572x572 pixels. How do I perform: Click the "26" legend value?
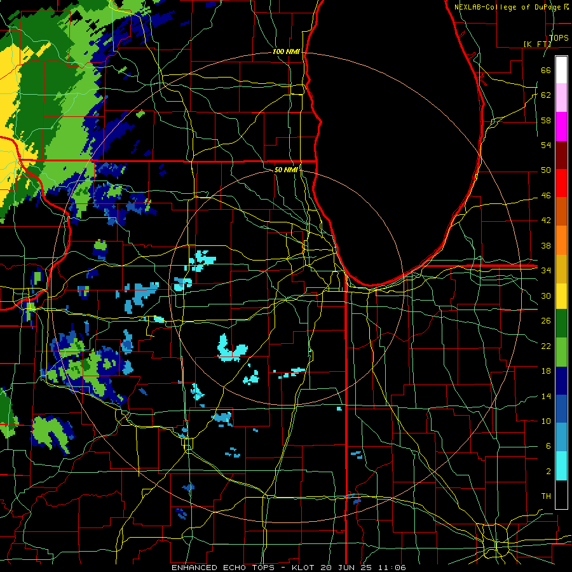click(x=546, y=321)
